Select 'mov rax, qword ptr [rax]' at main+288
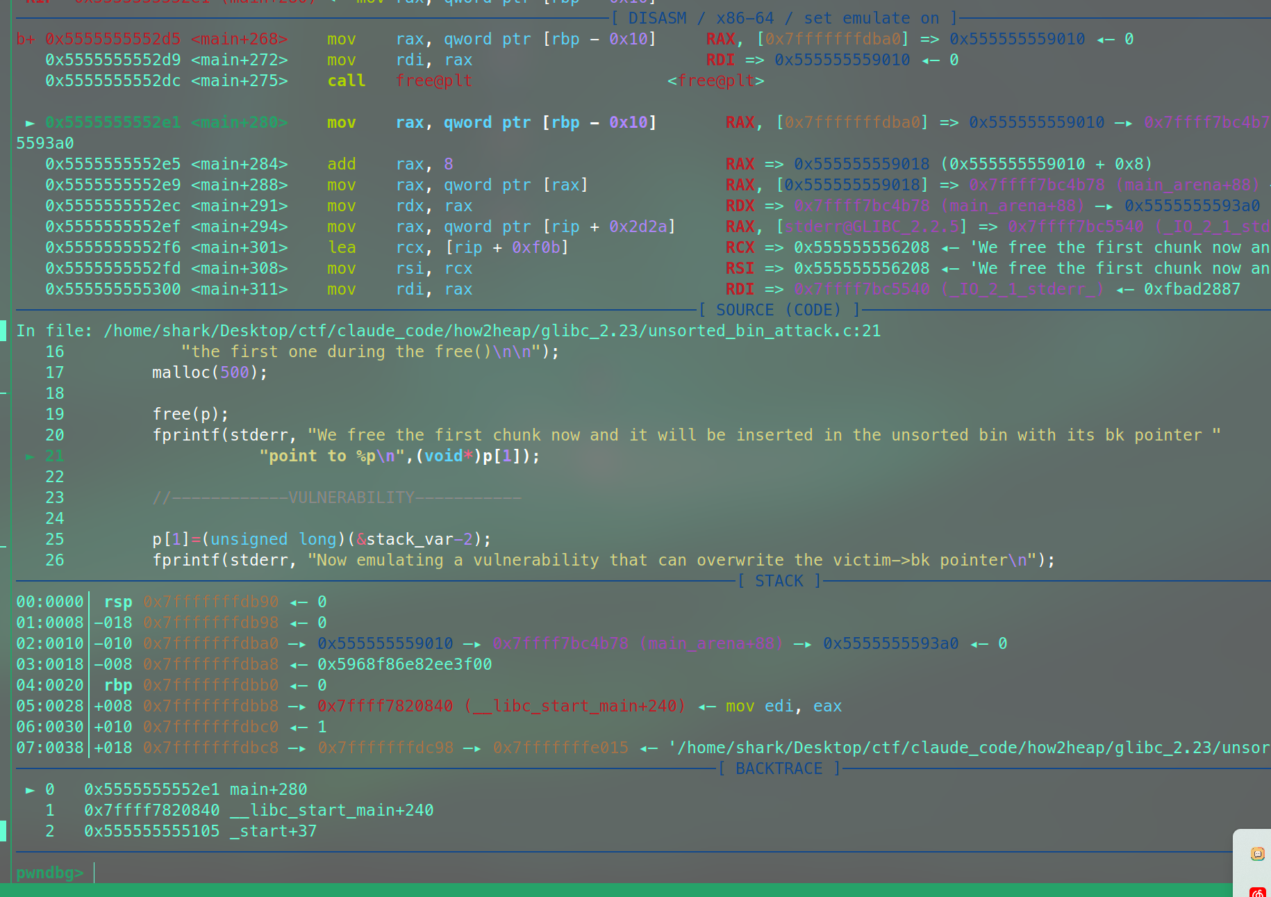The image size is (1271, 897). click(x=458, y=185)
